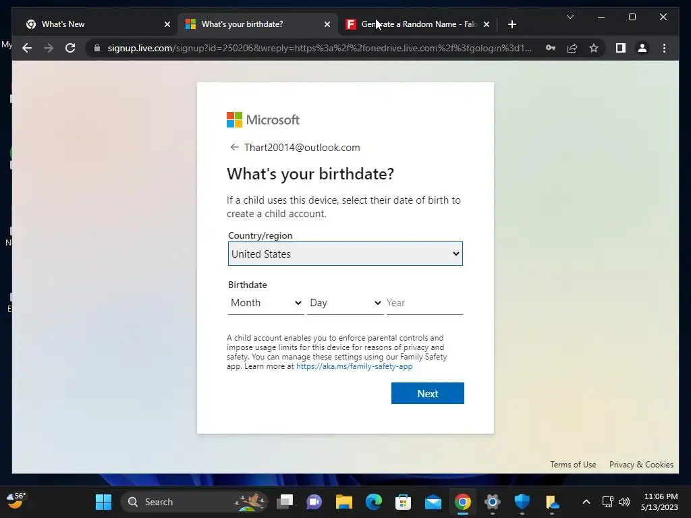
Task: View site info via the lock icon
Action: click(x=97, y=48)
